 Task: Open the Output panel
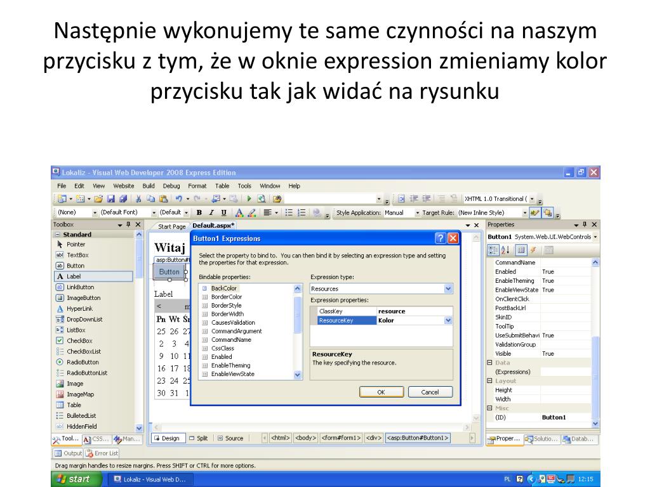(69, 453)
